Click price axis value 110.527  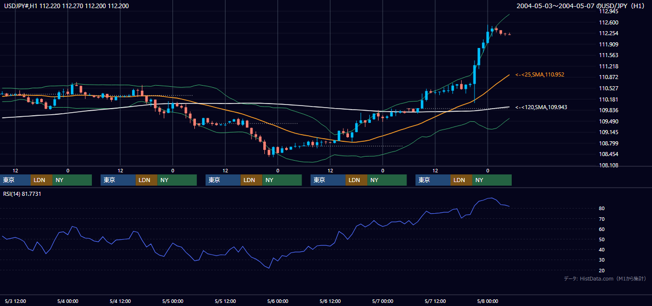tap(609, 89)
